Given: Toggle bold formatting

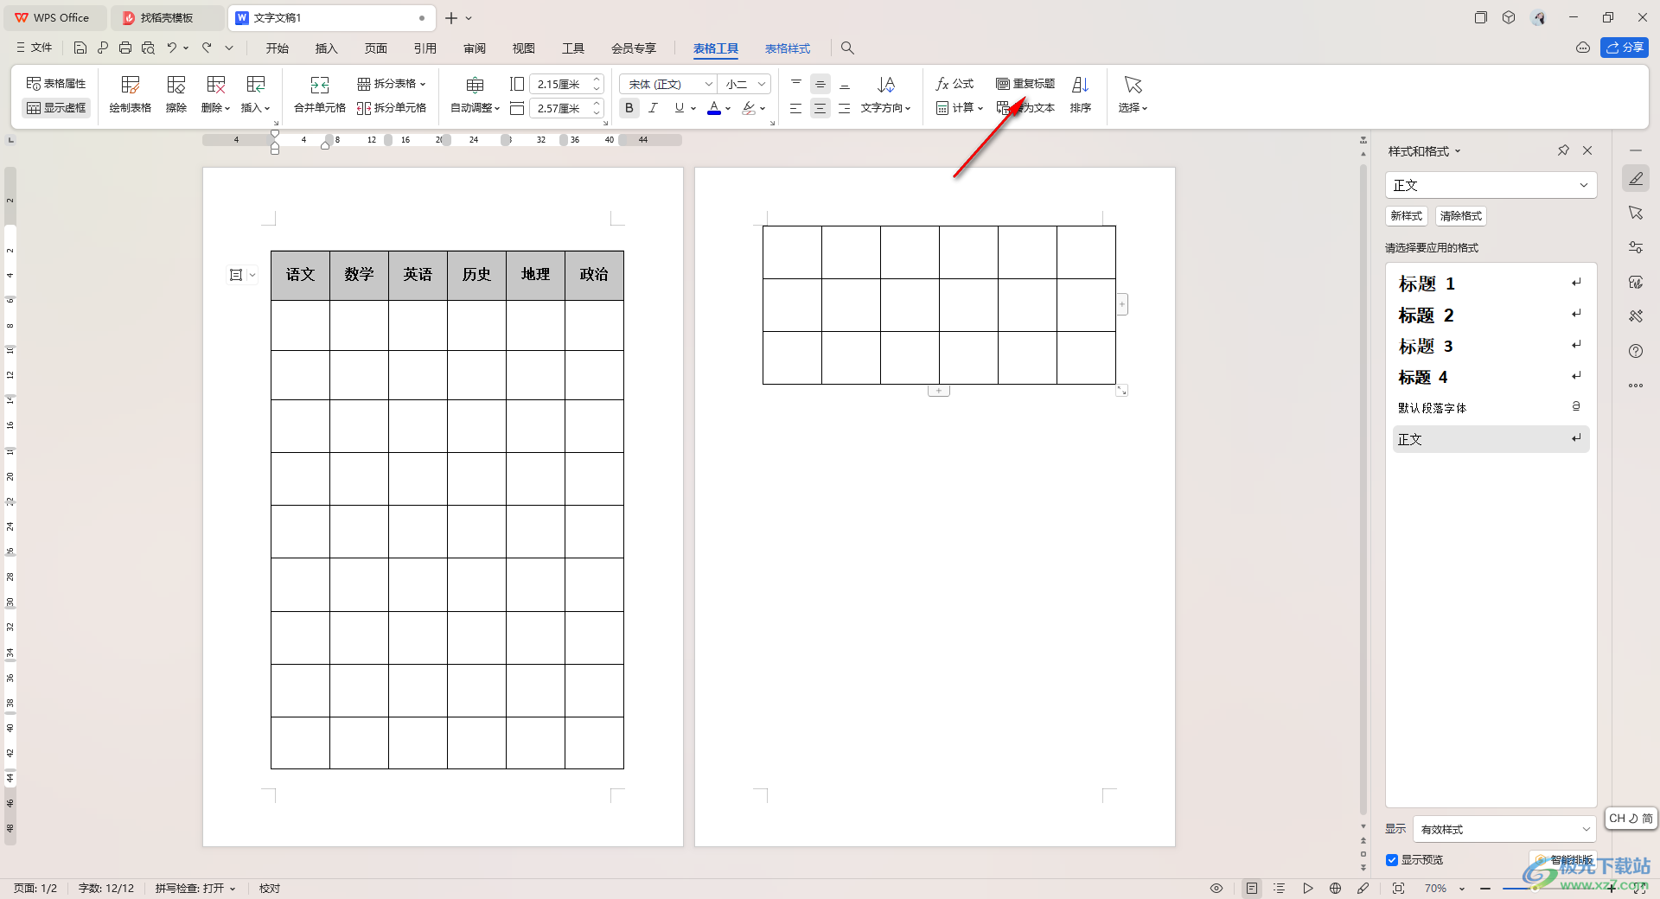Looking at the screenshot, I should pyautogui.click(x=629, y=108).
